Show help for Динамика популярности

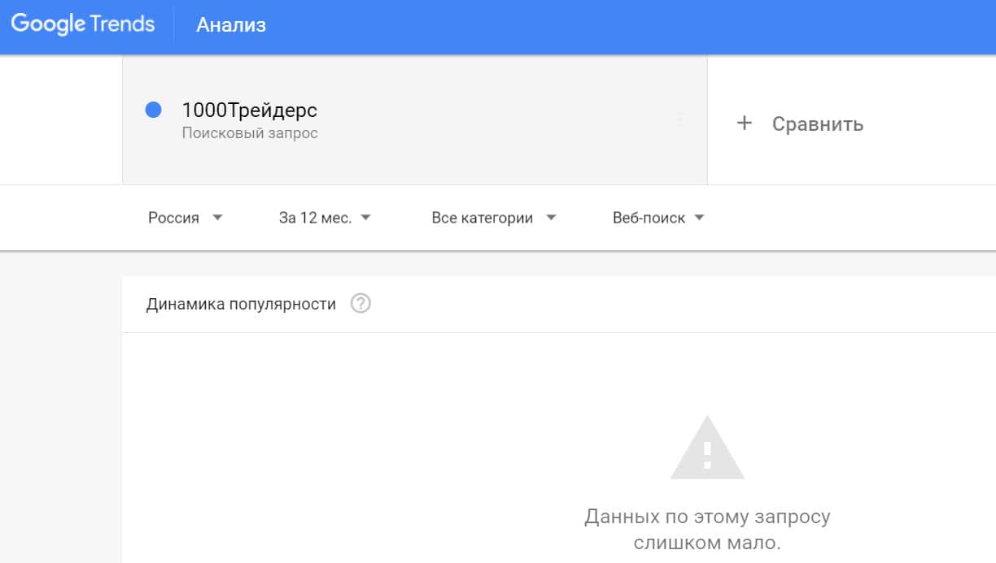[x=360, y=304]
